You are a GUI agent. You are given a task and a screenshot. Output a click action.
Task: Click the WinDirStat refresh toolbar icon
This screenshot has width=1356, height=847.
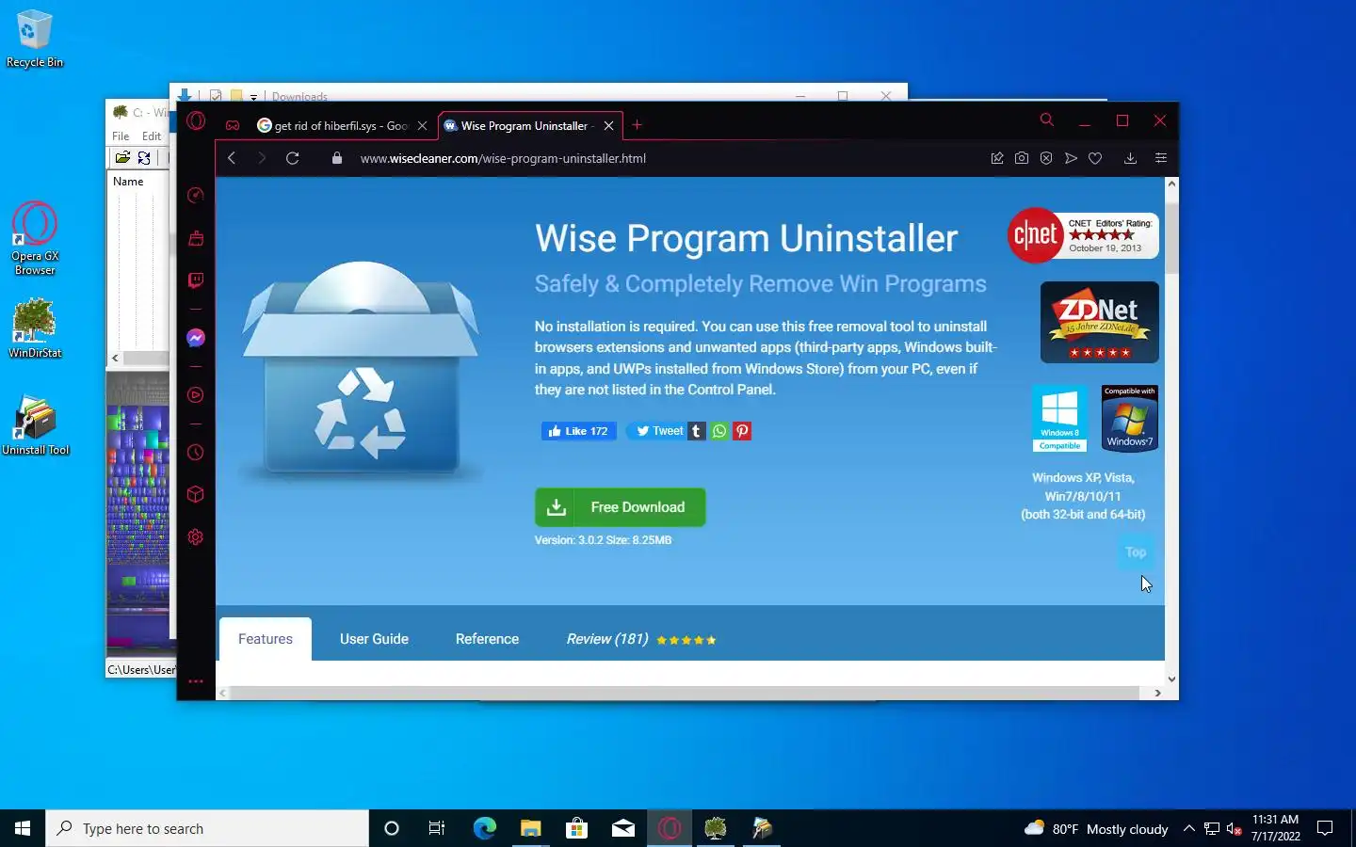[144, 158]
